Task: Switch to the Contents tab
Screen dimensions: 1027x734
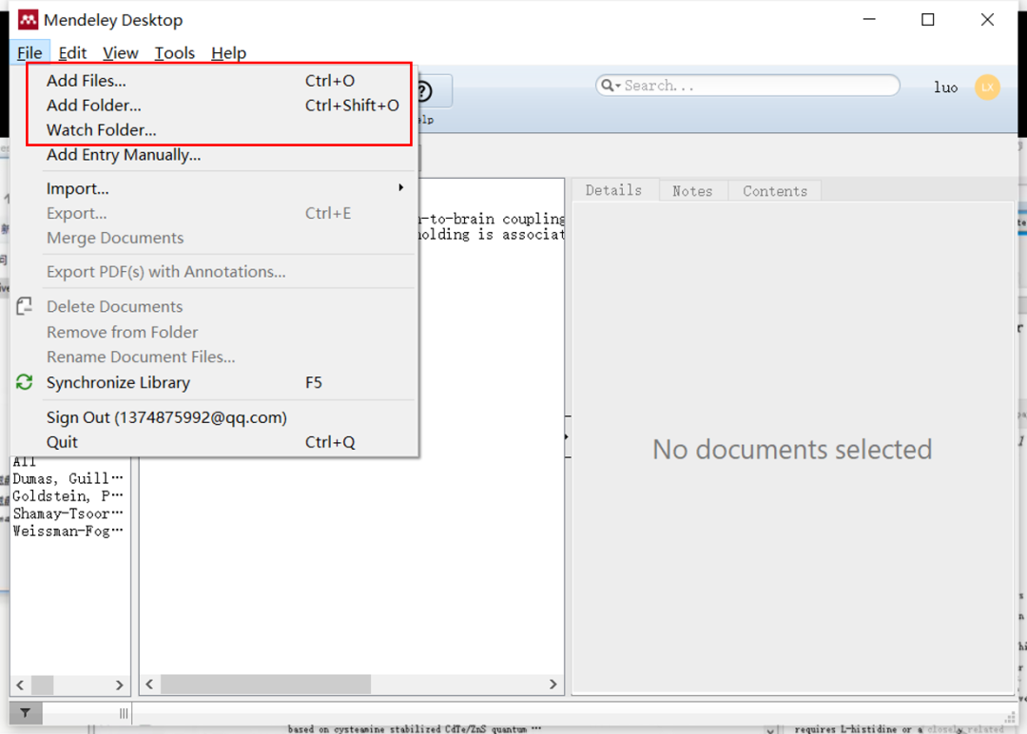Action: click(775, 191)
